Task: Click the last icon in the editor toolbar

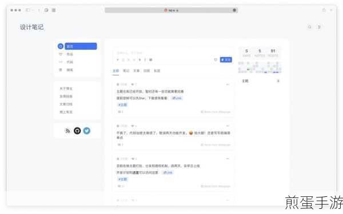Action: [x=151, y=59]
